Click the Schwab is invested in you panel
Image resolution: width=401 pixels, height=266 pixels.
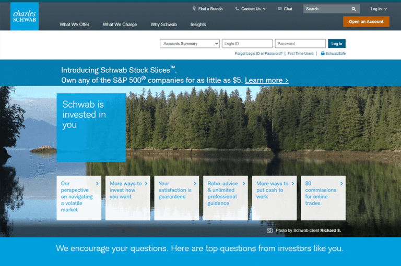91,128
